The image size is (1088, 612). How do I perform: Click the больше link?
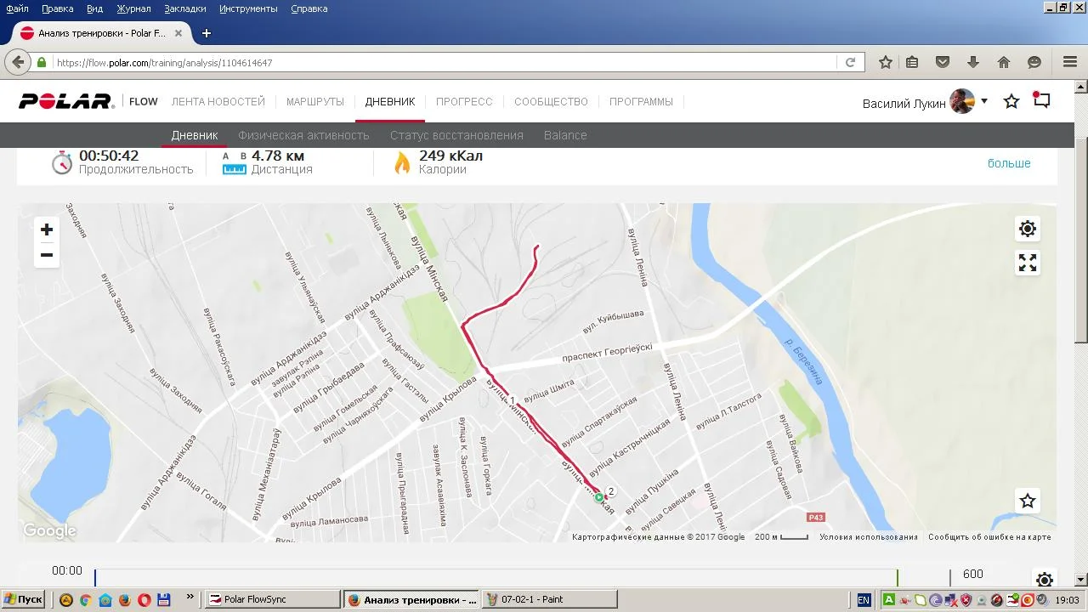point(1009,163)
